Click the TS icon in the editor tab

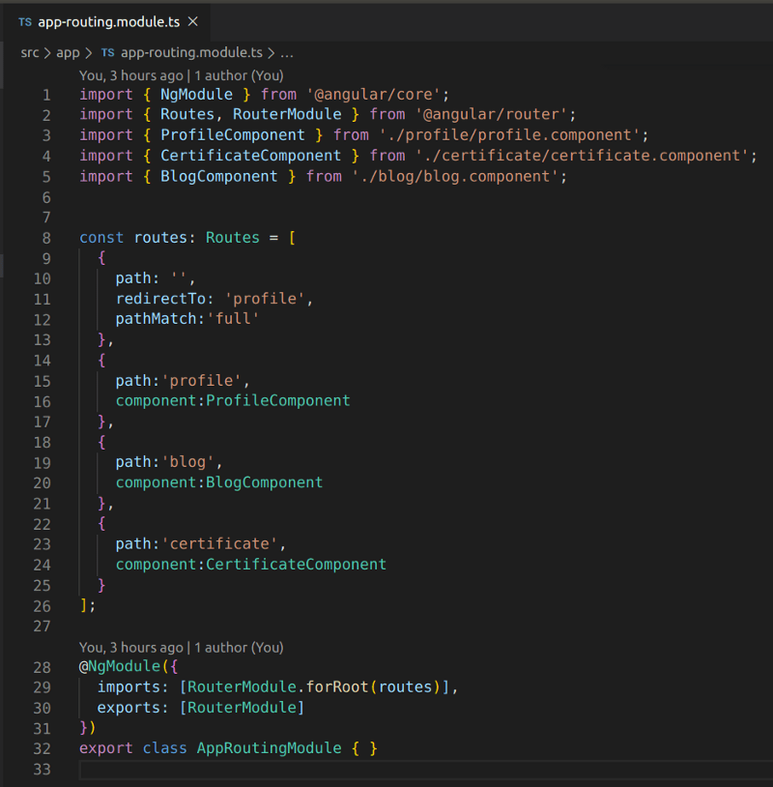pyautogui.click(x=24, y=20)
